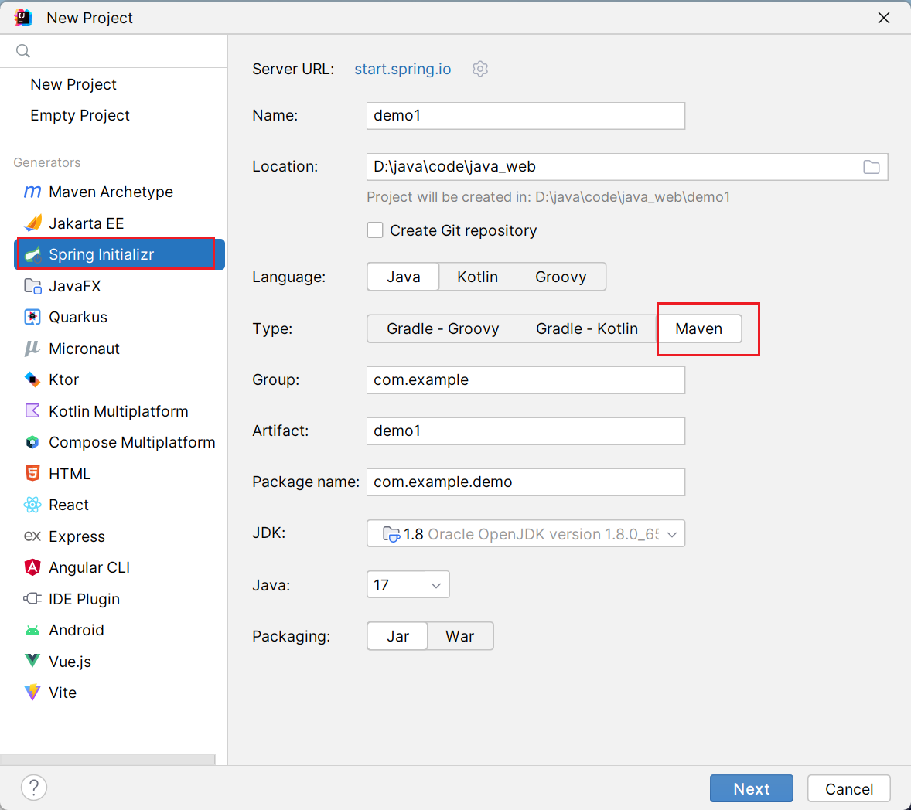Open the Java version 17 dropdown
This screenshot has width=911, height=810.
point(408,585)
